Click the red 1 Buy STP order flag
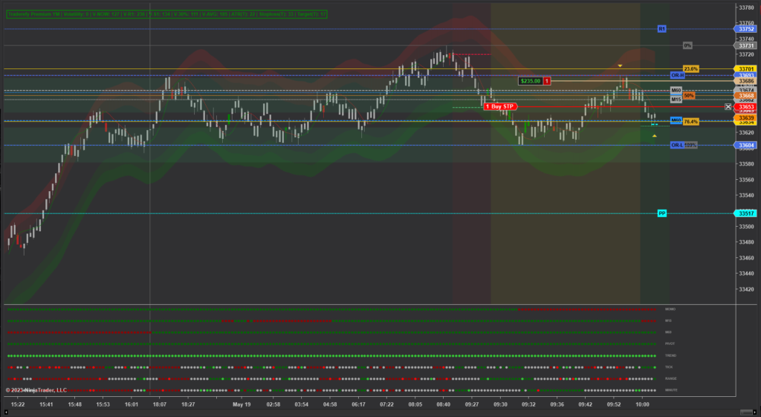 tap(499, 107)
